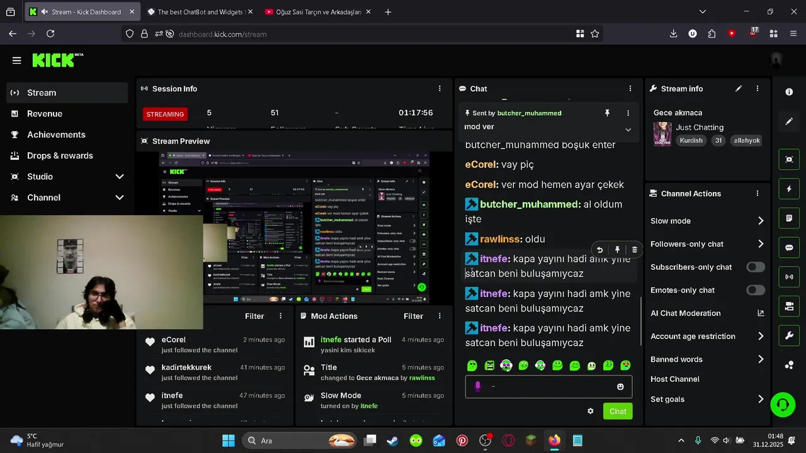Viewport: 806px width, 453px height.
Task: Click the KICK beta logo
Action: (57, 60)
